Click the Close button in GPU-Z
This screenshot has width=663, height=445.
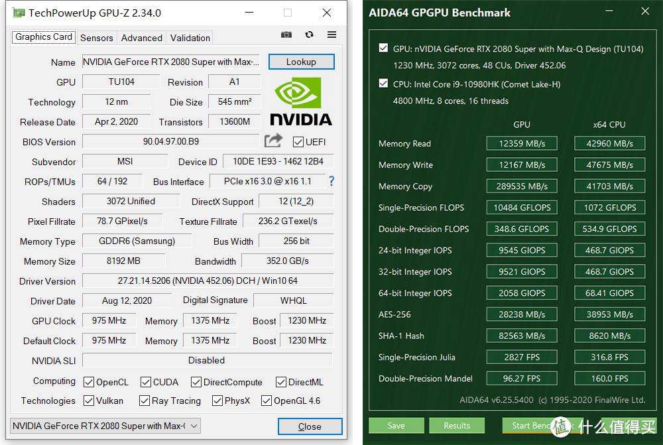310,426
